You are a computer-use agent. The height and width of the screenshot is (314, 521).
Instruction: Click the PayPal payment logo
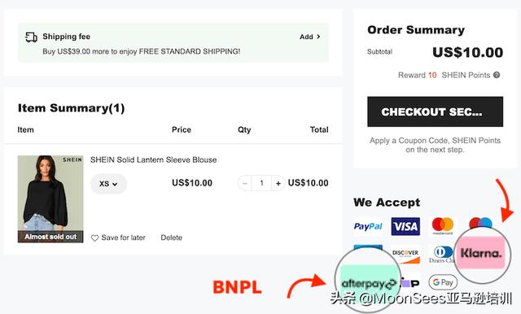(368, 226)
